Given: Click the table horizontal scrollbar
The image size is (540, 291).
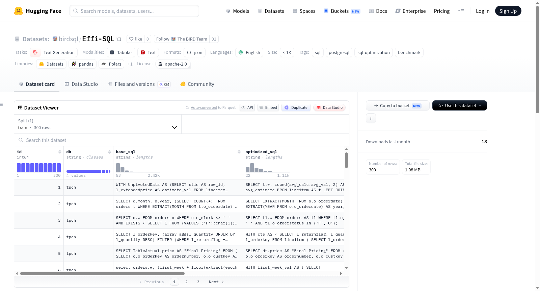Looking at the screenshot, I should tap(102, 273).
